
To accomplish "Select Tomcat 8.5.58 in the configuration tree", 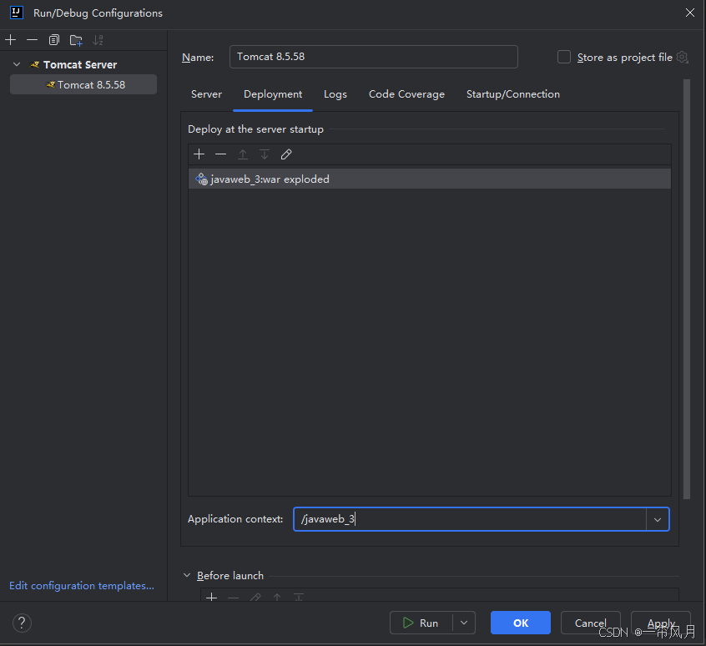I will click(83, 84).
